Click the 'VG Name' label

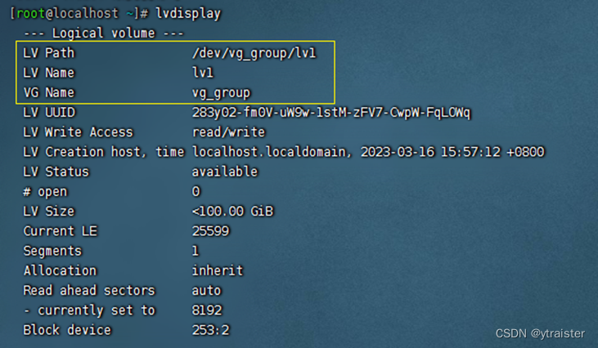pos(49,92)
